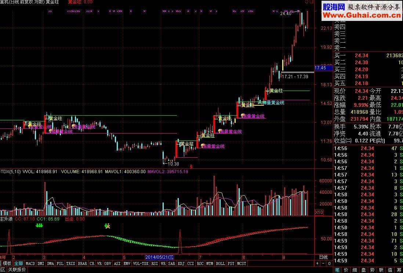Toggle the X10 volume scale button
This screenshot has width=403, height=273.
pyautogui.click(x=319, y=212)
